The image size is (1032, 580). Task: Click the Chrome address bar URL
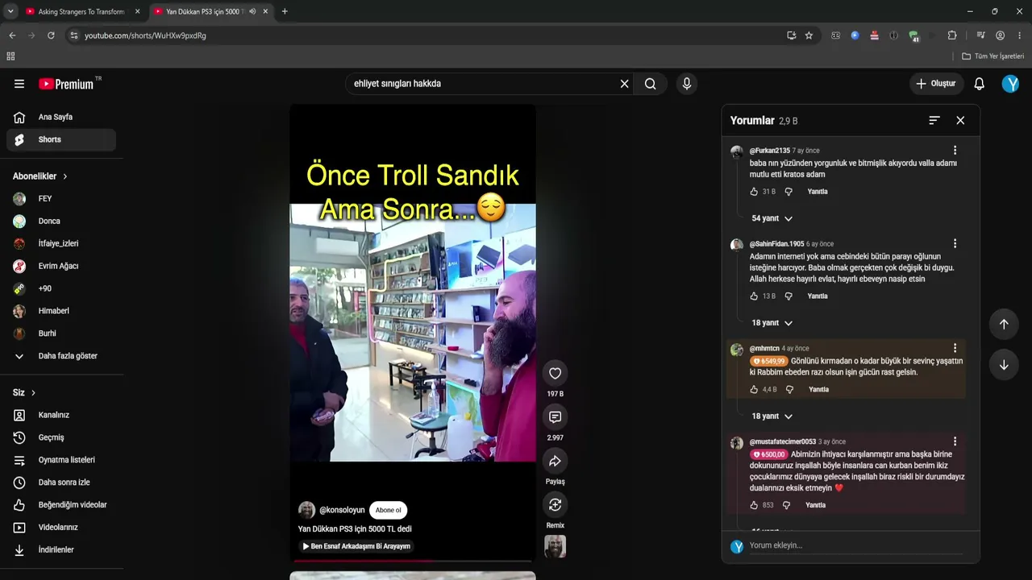point(145,35)
